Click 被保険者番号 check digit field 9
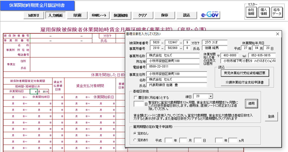This screenshot has height=152, width=288. pos(187,42)
